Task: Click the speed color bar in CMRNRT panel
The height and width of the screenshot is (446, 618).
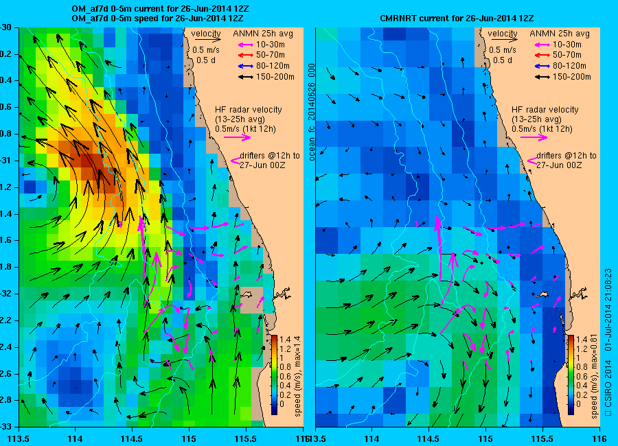Action: pyautogui.click(x=571, y=375)
